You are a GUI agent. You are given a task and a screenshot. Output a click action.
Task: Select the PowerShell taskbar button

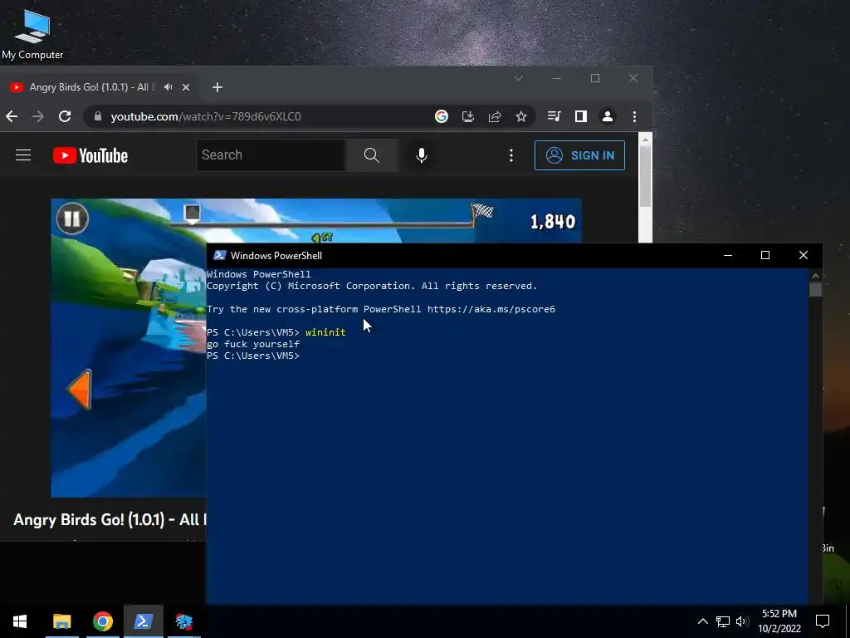click(x=143, y=621)
